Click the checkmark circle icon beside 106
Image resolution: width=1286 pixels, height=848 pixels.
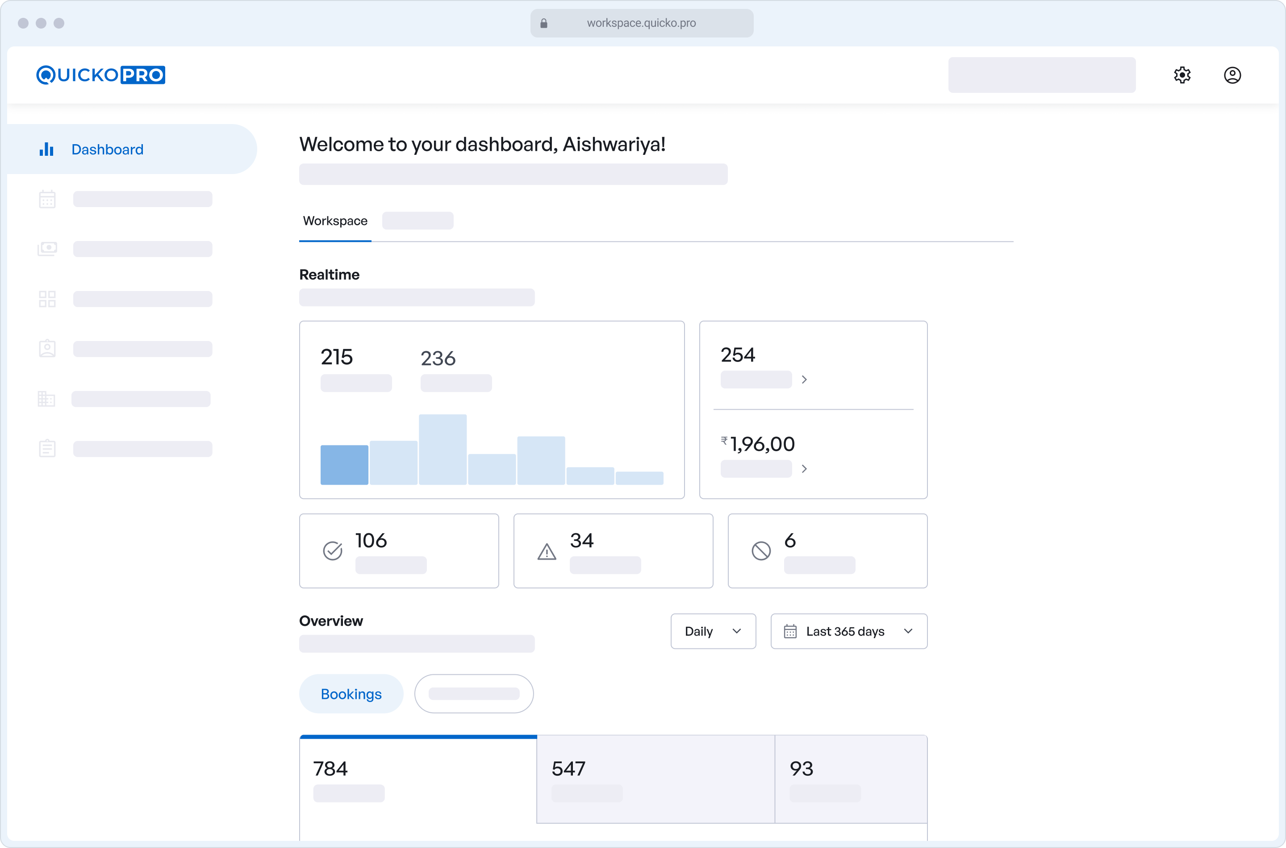click(x=333, y=551)
